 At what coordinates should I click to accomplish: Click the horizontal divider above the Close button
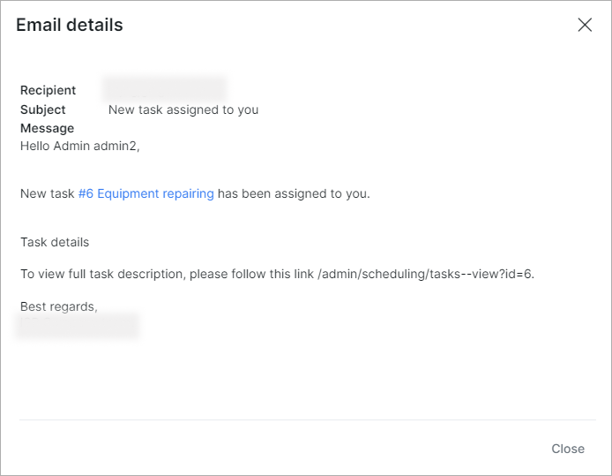click(x=308, y=420)
